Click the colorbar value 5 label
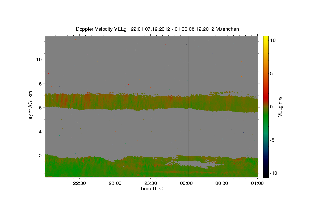 click(x=271, y=73)
